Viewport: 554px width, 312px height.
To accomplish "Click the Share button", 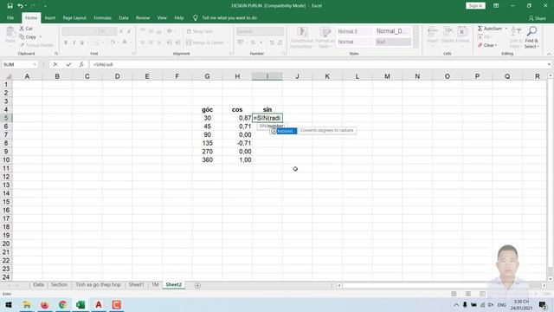I will click(x=538, y=18).
